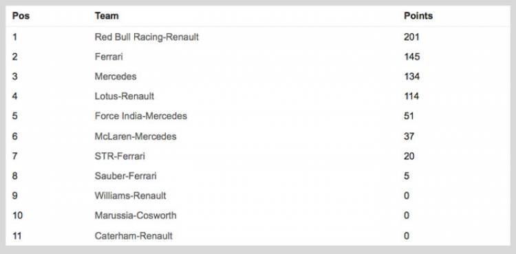
Task: Select the Lotus-Renault team row
Action: [258, 96]
